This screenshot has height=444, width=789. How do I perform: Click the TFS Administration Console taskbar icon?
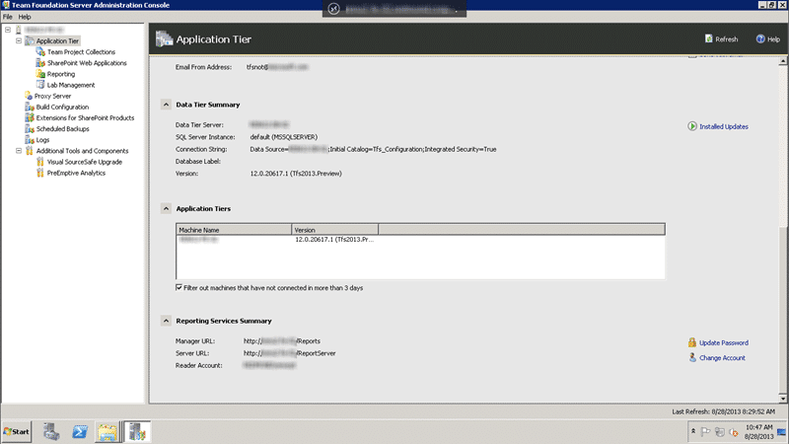pyautogui.click(x=137, y=432)
